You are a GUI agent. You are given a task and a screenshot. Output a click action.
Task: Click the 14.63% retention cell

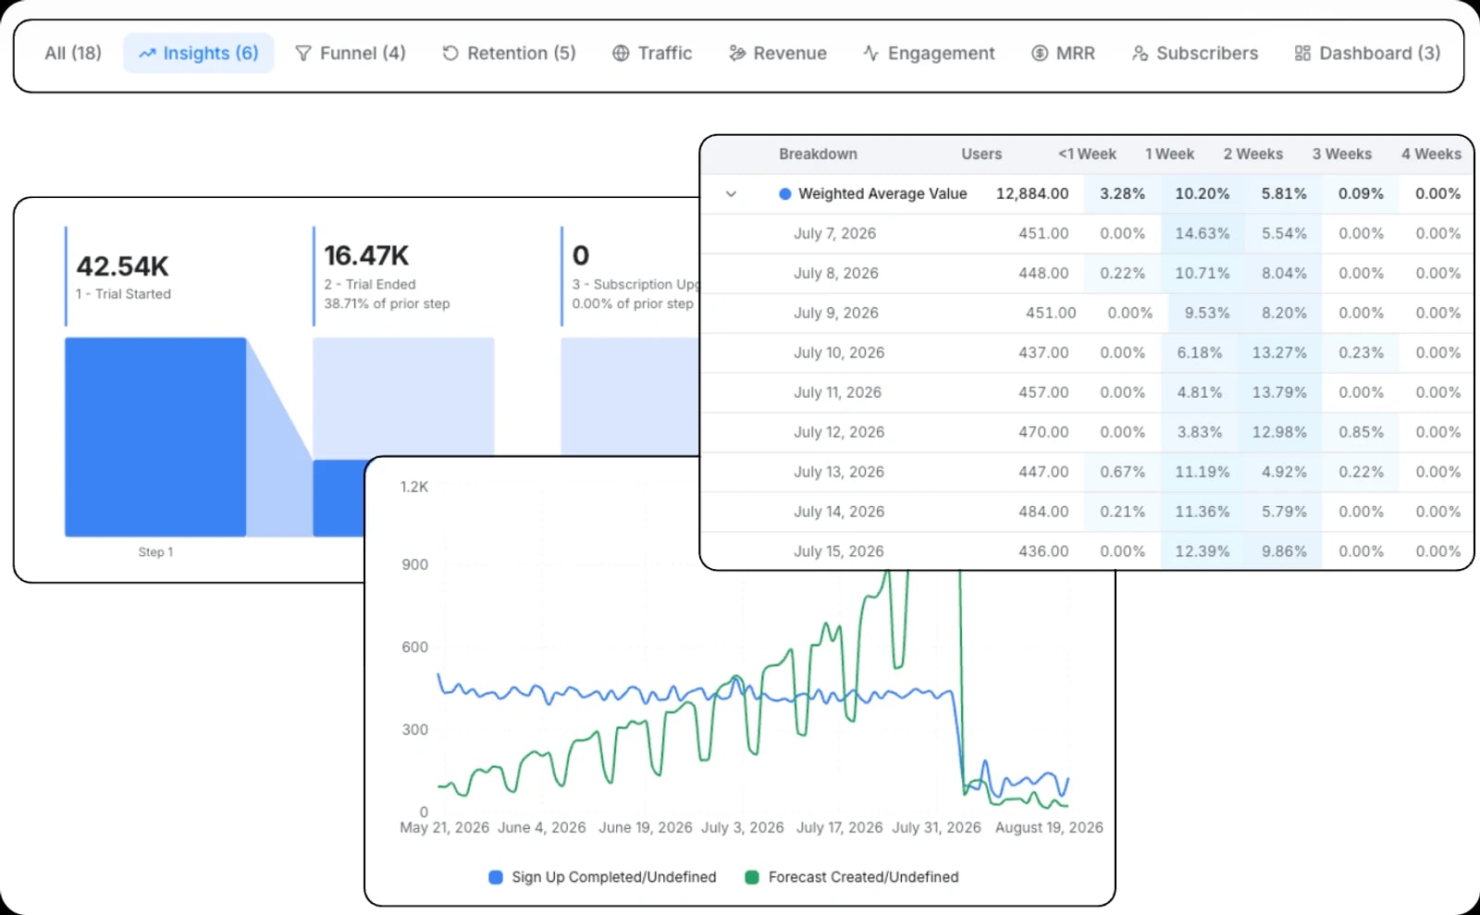1202,234
